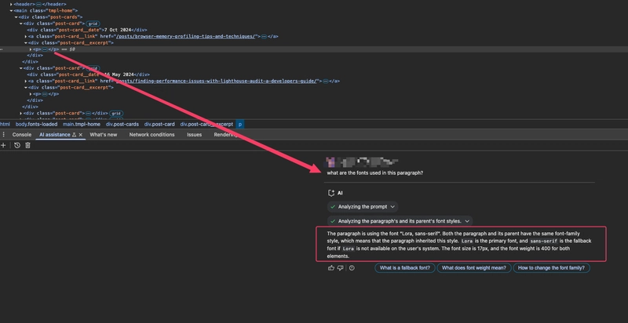Image resolution: width=628 pixels, height=323 pixels.
Task: Open the Issues tab
Action: point(194,135)
